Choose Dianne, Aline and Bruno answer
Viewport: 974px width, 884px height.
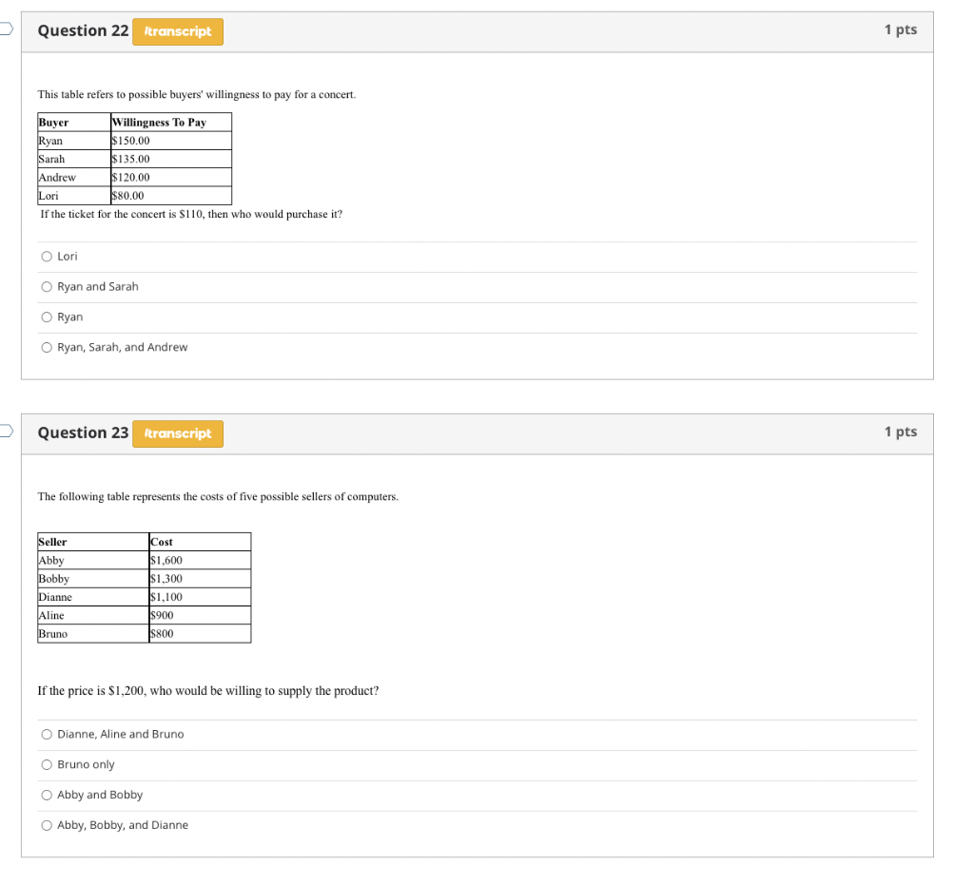point(47,735)
